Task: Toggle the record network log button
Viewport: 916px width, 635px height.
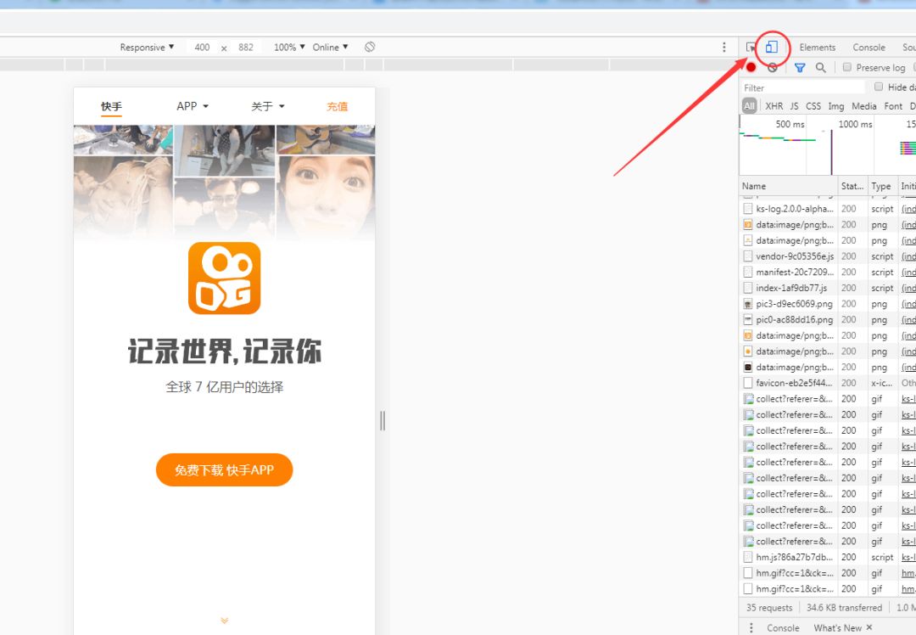Action: [x=751, y=67]
